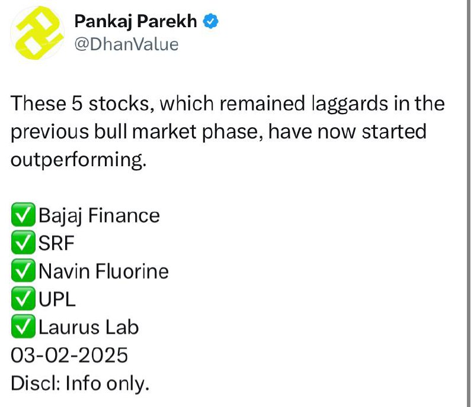474x407 pixels.
Task: Select the Navin Fluorine stock name
Action: 104,271
